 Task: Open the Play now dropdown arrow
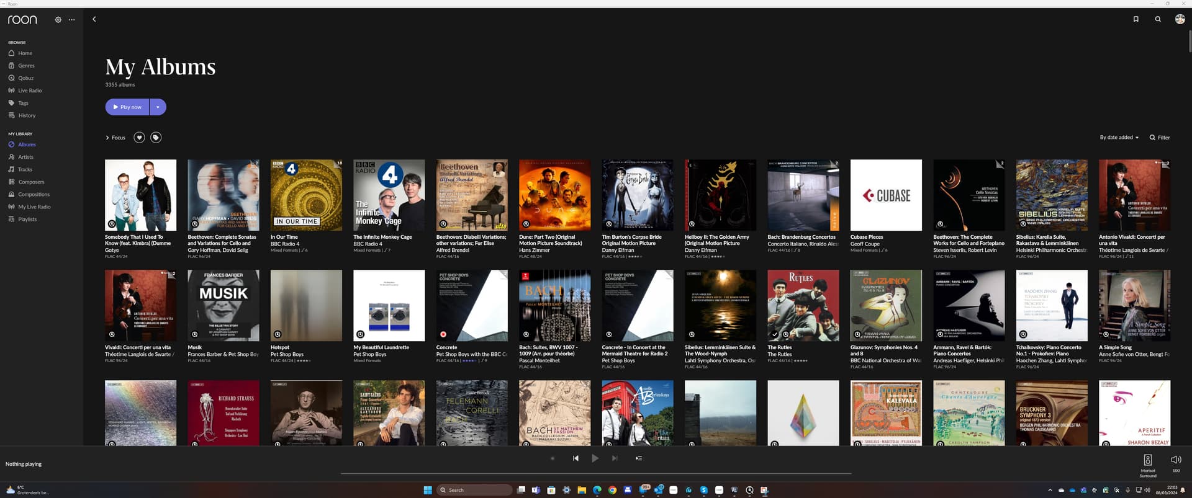click(158, 107)
